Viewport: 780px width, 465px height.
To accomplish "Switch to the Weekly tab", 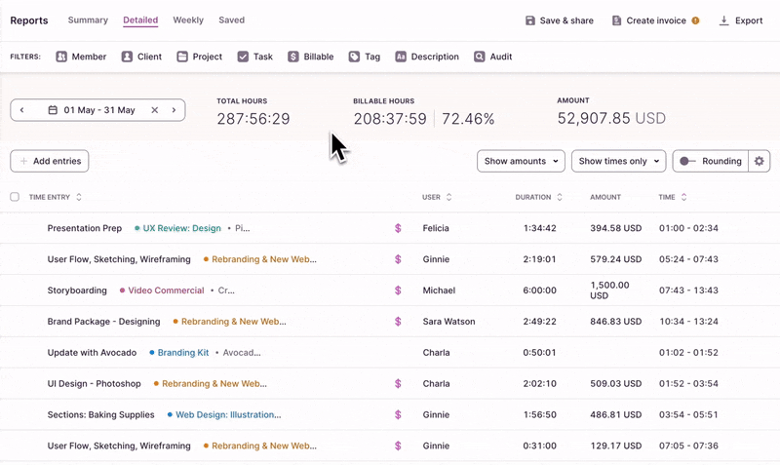I will (x=188, y=19).
